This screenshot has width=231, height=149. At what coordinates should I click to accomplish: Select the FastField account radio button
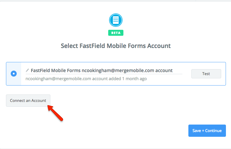click(x=14, y=74)
